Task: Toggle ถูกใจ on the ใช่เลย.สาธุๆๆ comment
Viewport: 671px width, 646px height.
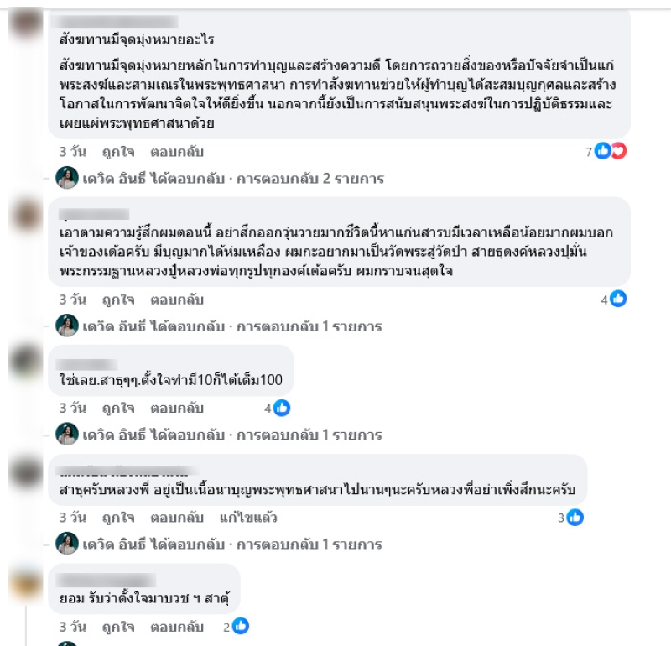Action: pyautogui.click(x=118, y=409)
